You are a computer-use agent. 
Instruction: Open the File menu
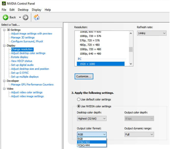(4, 10)
